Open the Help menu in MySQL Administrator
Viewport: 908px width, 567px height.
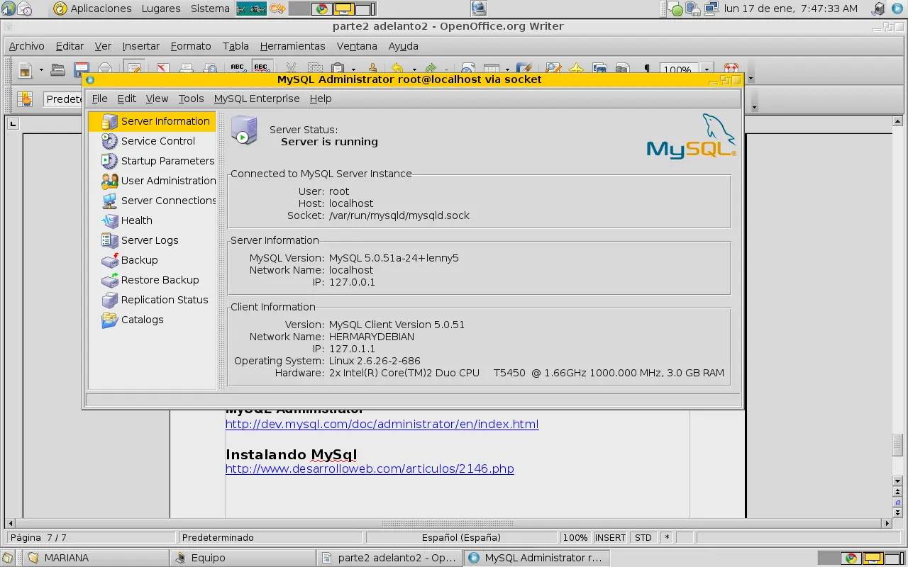[x=321, y=99]
